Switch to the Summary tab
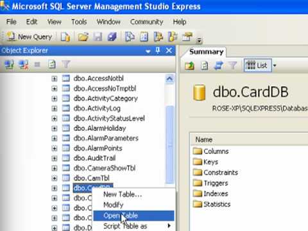The width and height of the screenshot is (308, 231). click(x=206, y=52)
